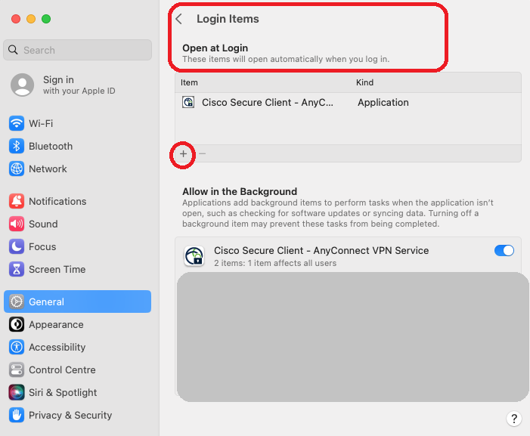Open Accessibility settings label
This screenshot has height=436, width=530.
[57, 347]
